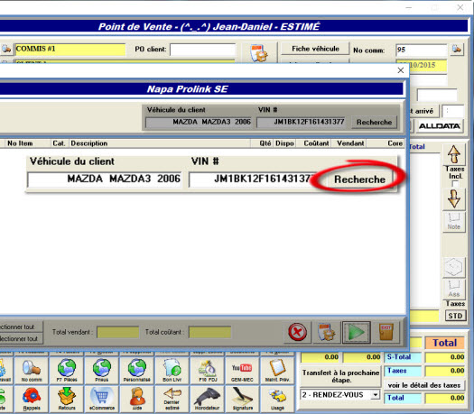Screen dimensions: 474x414
Task: Close the Napa Prolink SE window
Action: point(401,70)
